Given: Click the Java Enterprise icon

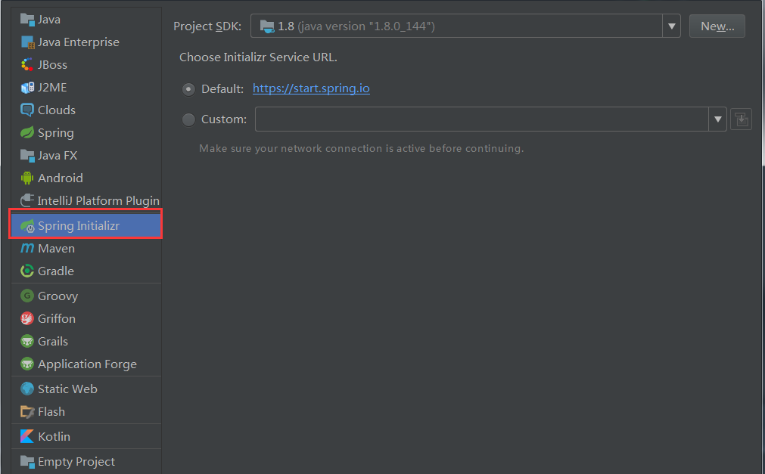Looking at the screenshot, I should pyautogui.click(x=27, y=42).
